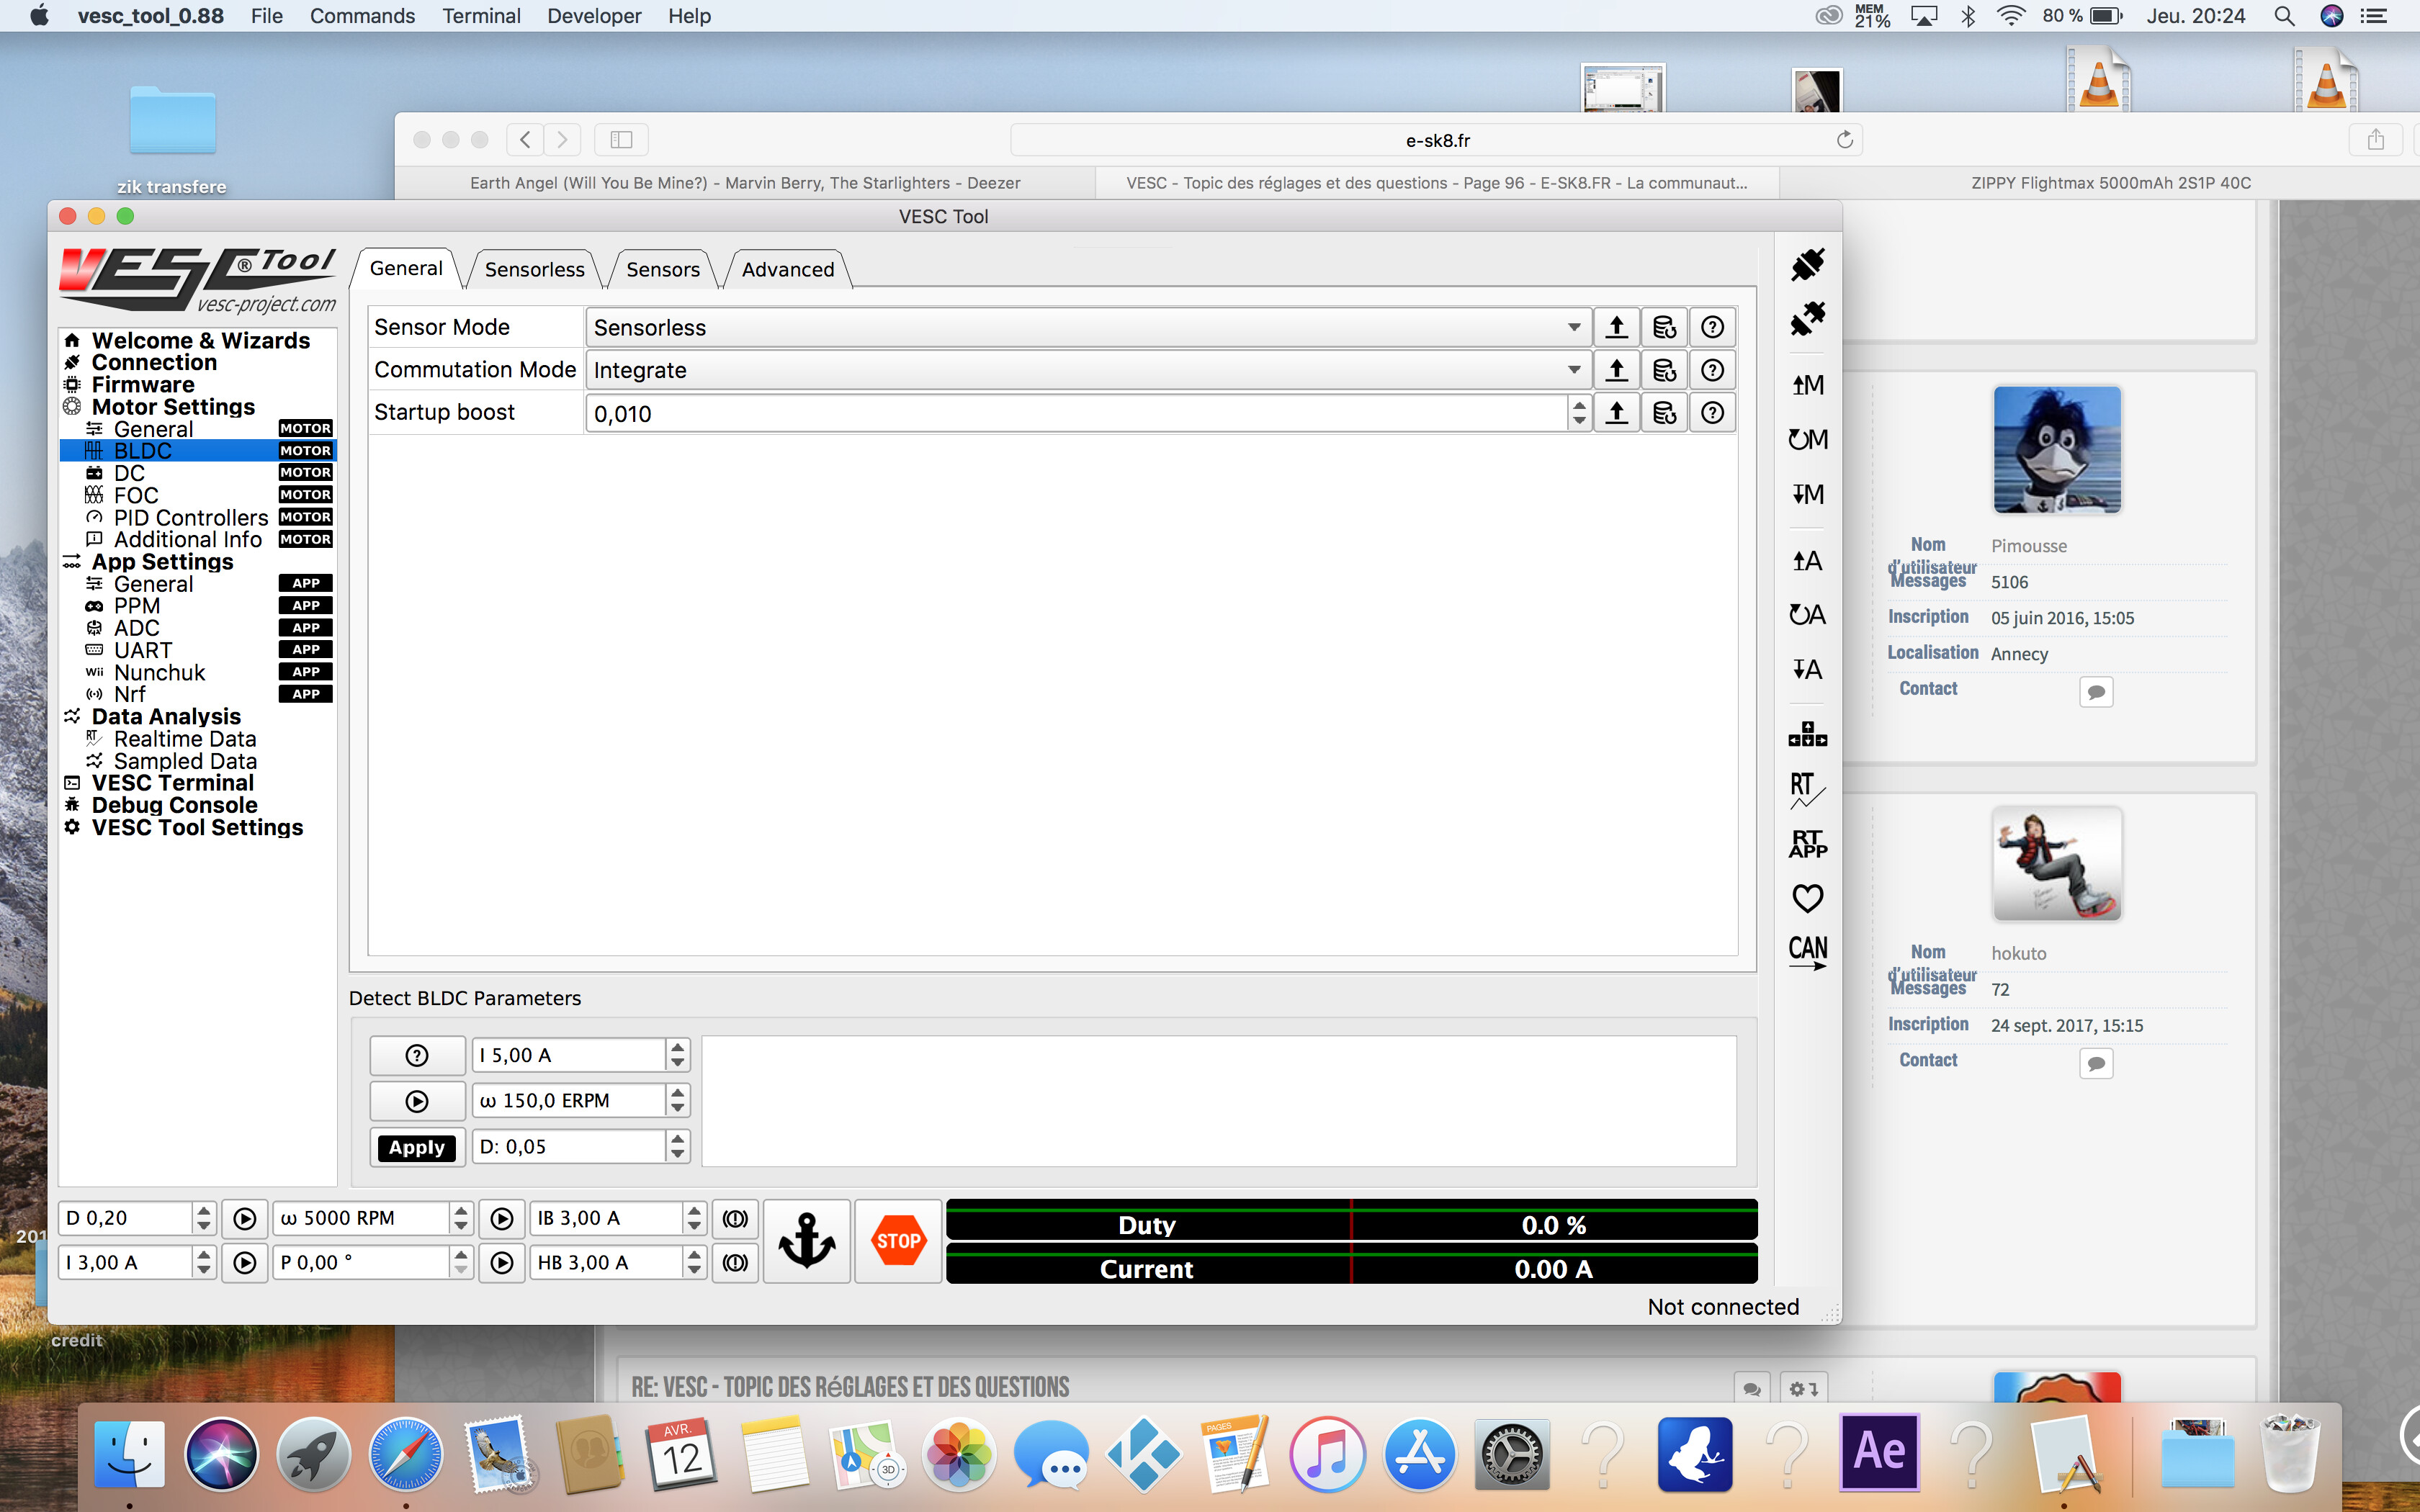Open help for Startup boost
This screenshot has height=1512, width=2420.
(x=1712, y=413)
